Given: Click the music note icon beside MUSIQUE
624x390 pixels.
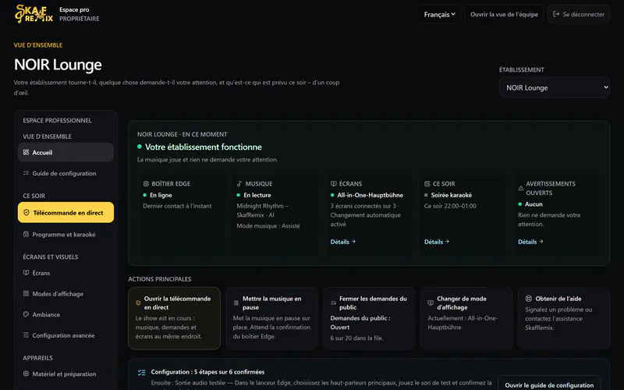Looking at the screenshot, I should tap(239, 184).
